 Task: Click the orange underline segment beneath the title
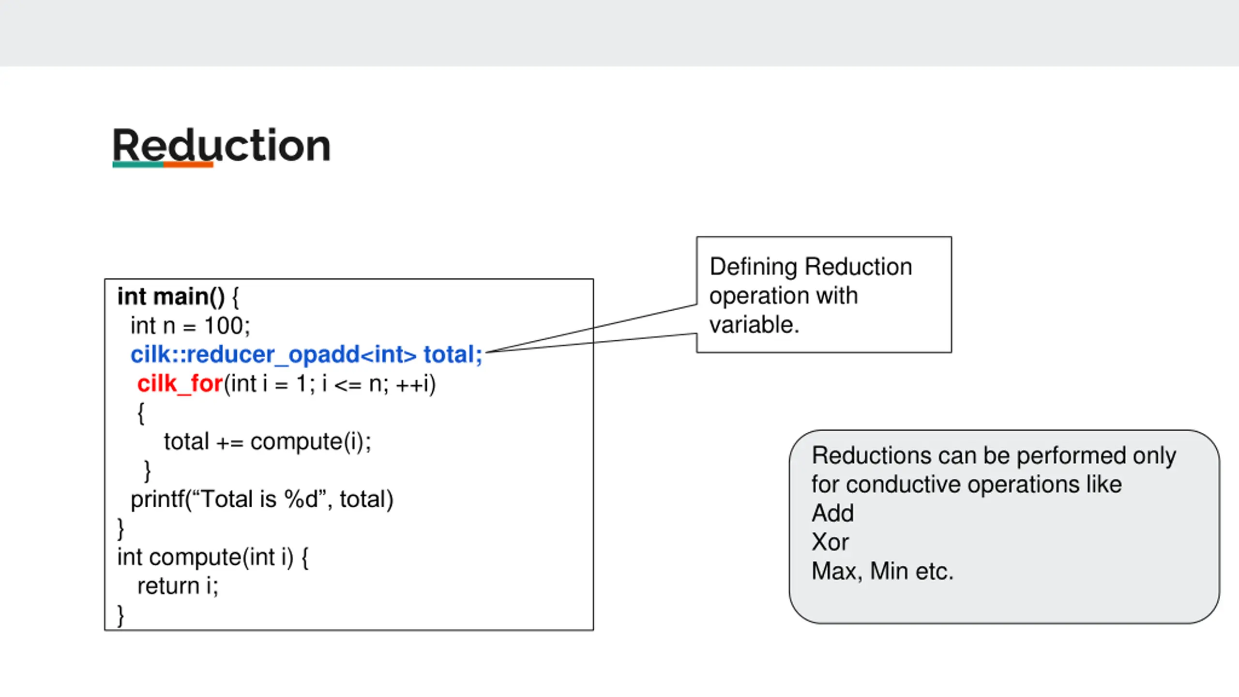[x=188, y=165]
